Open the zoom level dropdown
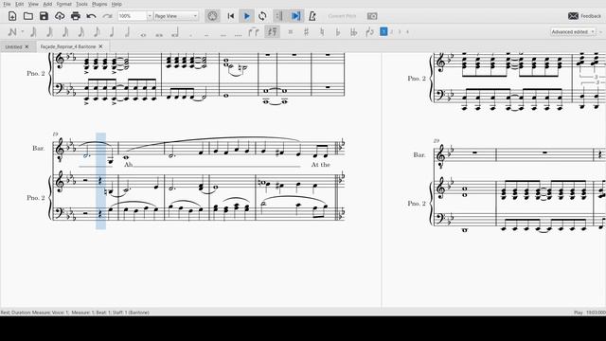The width and height of the screenshot is (606, 341). point(150,16)
